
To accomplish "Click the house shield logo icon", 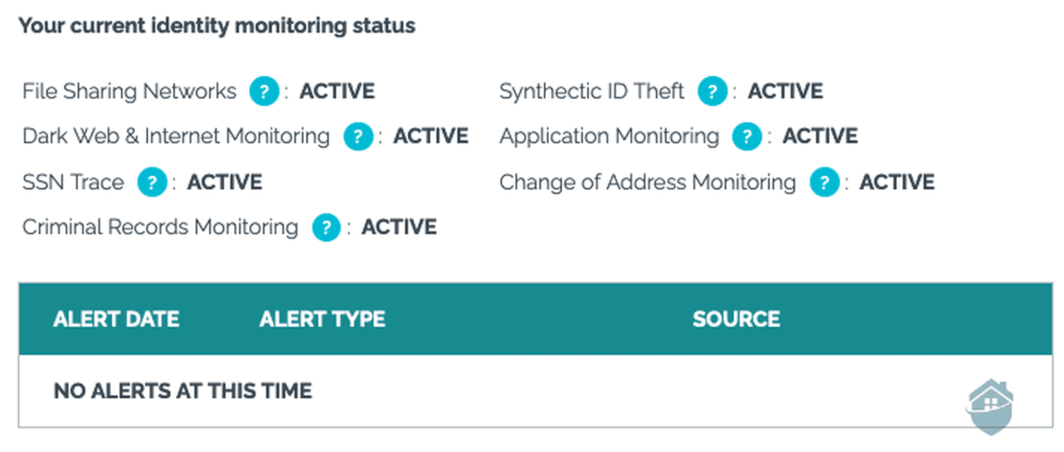I will [991, 407].
